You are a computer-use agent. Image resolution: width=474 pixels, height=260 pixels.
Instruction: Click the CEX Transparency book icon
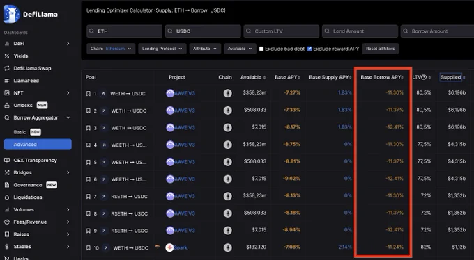(7, 160)
